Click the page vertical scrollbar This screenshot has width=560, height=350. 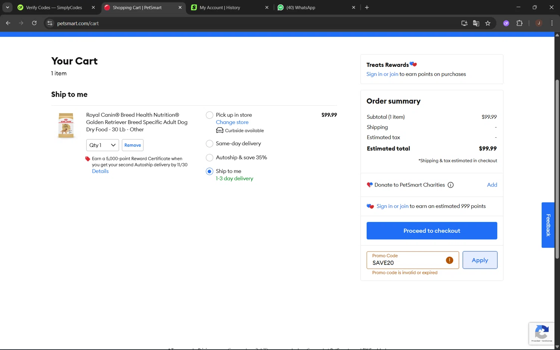[557, 169]
